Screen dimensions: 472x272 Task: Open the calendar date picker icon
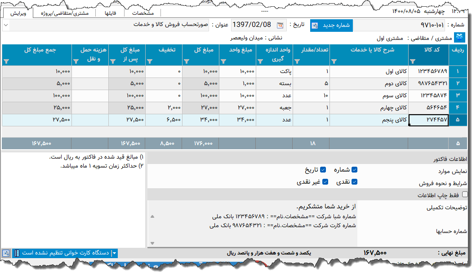click(280, 26)
